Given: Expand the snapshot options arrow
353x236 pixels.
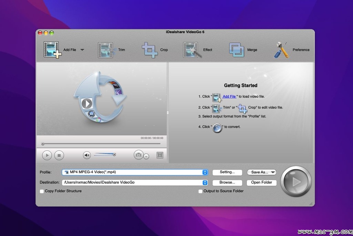Looking at the screenshot, I should [146, 156].
